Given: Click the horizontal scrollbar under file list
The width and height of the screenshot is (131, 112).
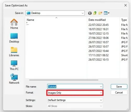Looking at the screenshot, I should [x=64, y=80].
